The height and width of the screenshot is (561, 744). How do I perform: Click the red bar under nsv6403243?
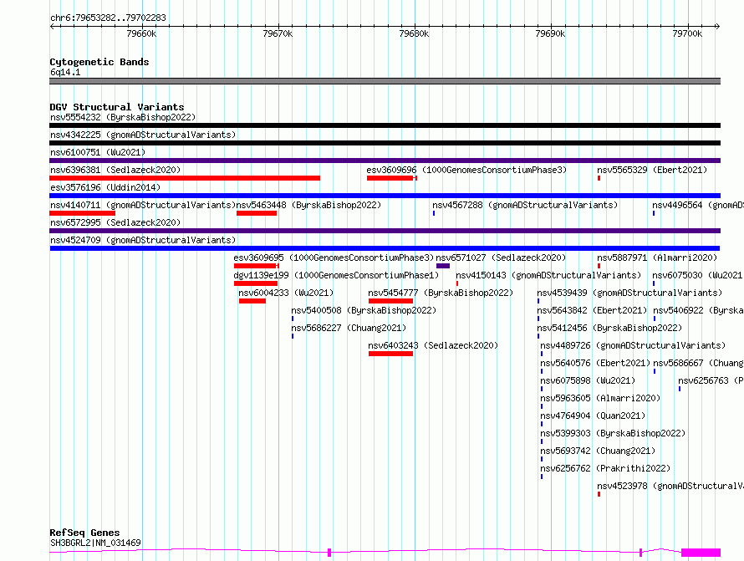[390, 354]
